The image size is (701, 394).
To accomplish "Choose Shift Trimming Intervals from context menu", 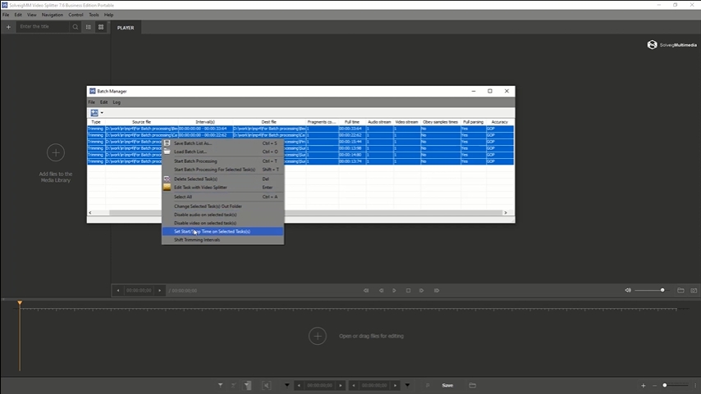I will pos(222,240).
